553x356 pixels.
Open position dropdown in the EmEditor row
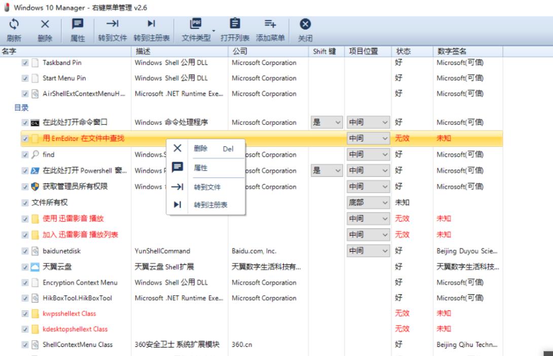pos(368,138)
